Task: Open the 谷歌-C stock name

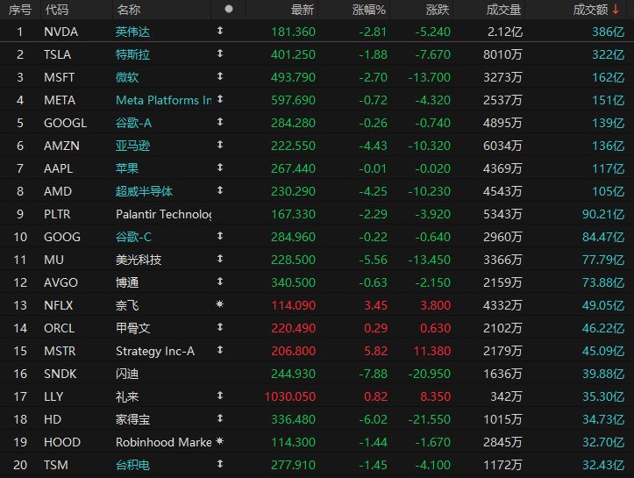Action: 133,237
